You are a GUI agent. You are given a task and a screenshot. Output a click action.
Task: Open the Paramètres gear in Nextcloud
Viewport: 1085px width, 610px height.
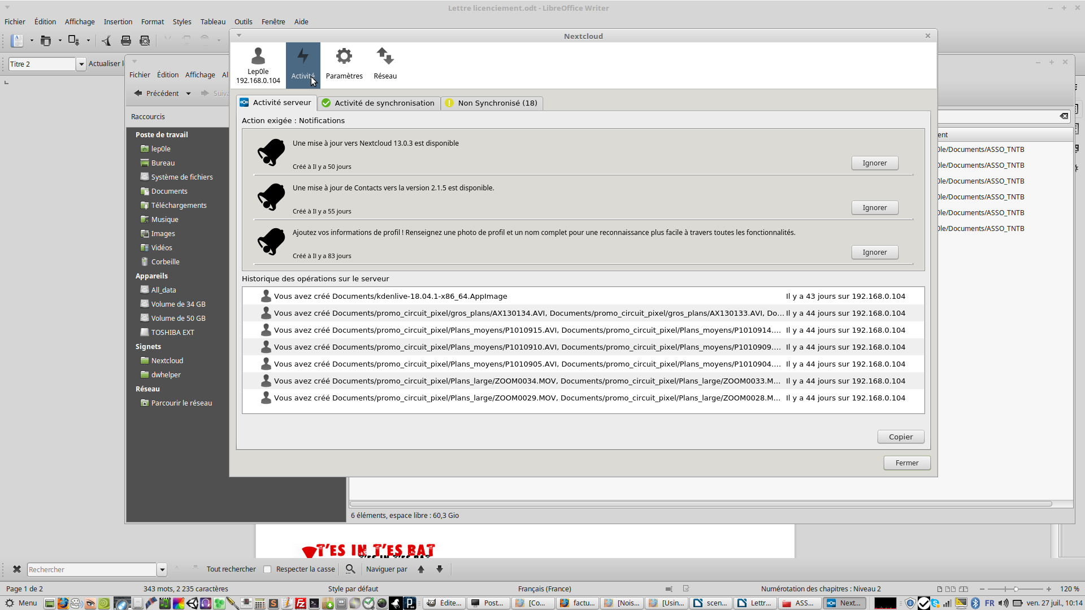(344, 63)
